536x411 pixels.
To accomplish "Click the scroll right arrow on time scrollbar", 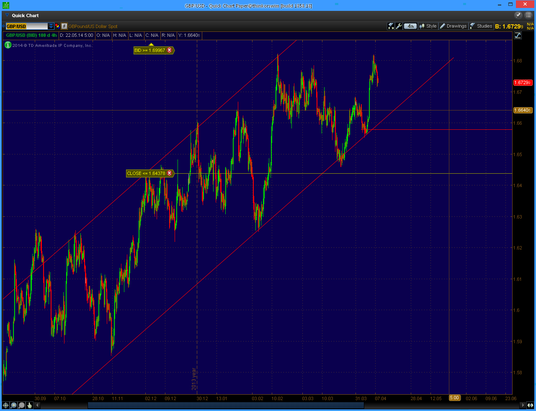I will tap(523, 405).
